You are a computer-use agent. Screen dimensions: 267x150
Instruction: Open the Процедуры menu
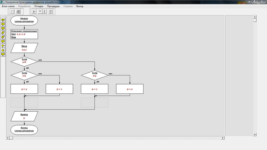(x=53, y=6)
